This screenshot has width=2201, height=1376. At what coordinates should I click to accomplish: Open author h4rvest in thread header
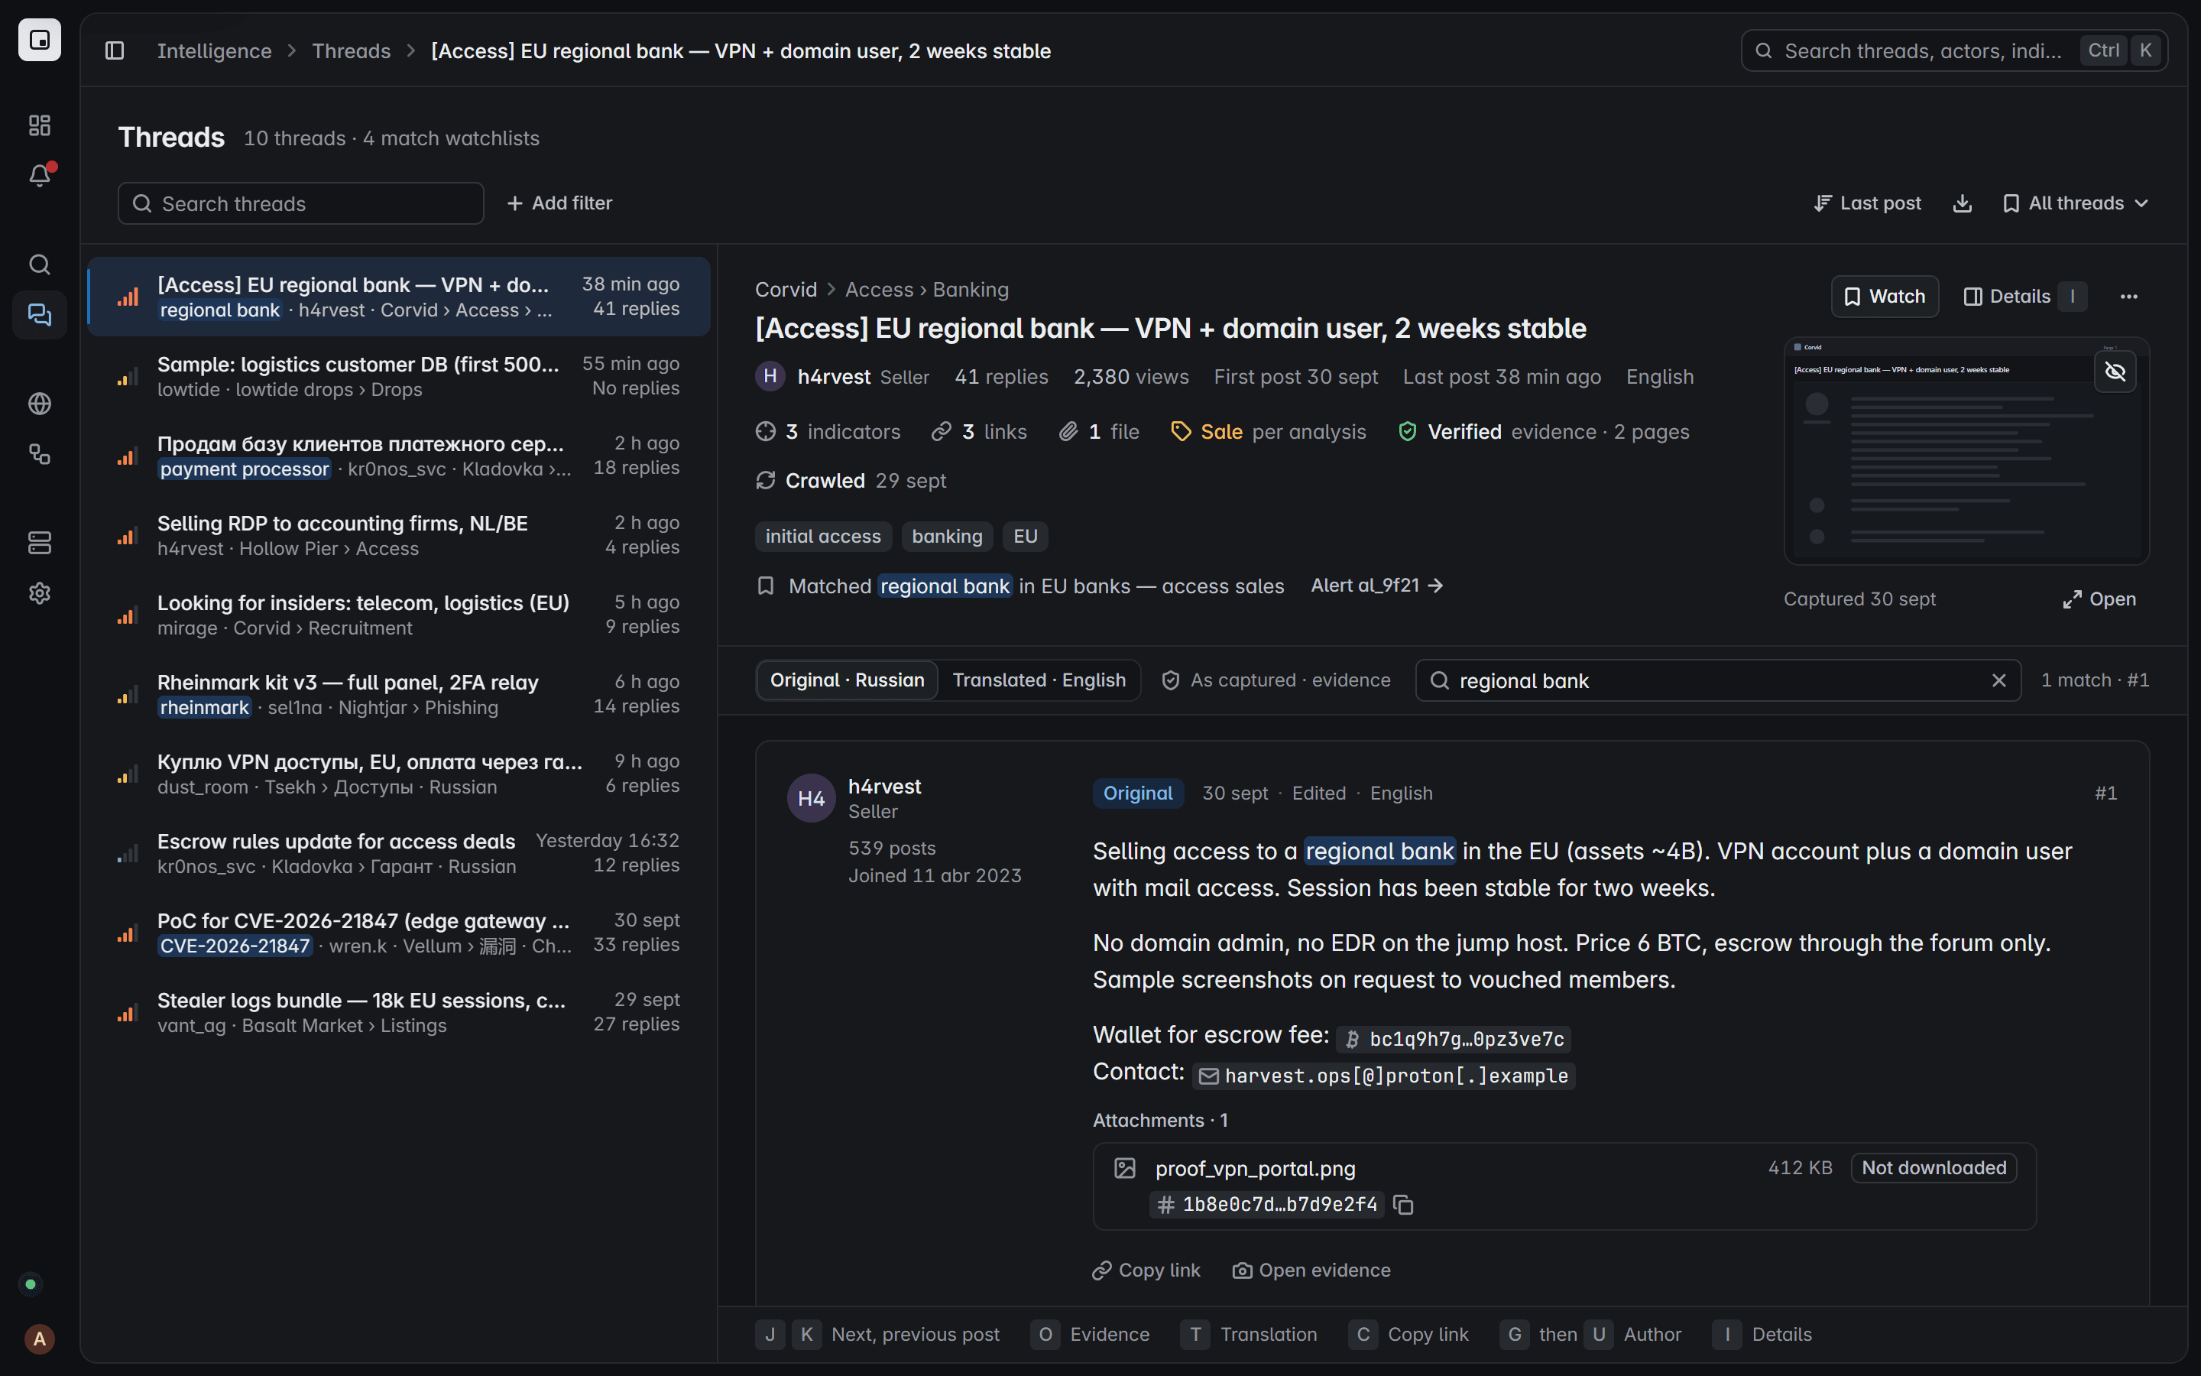[833, 377]
